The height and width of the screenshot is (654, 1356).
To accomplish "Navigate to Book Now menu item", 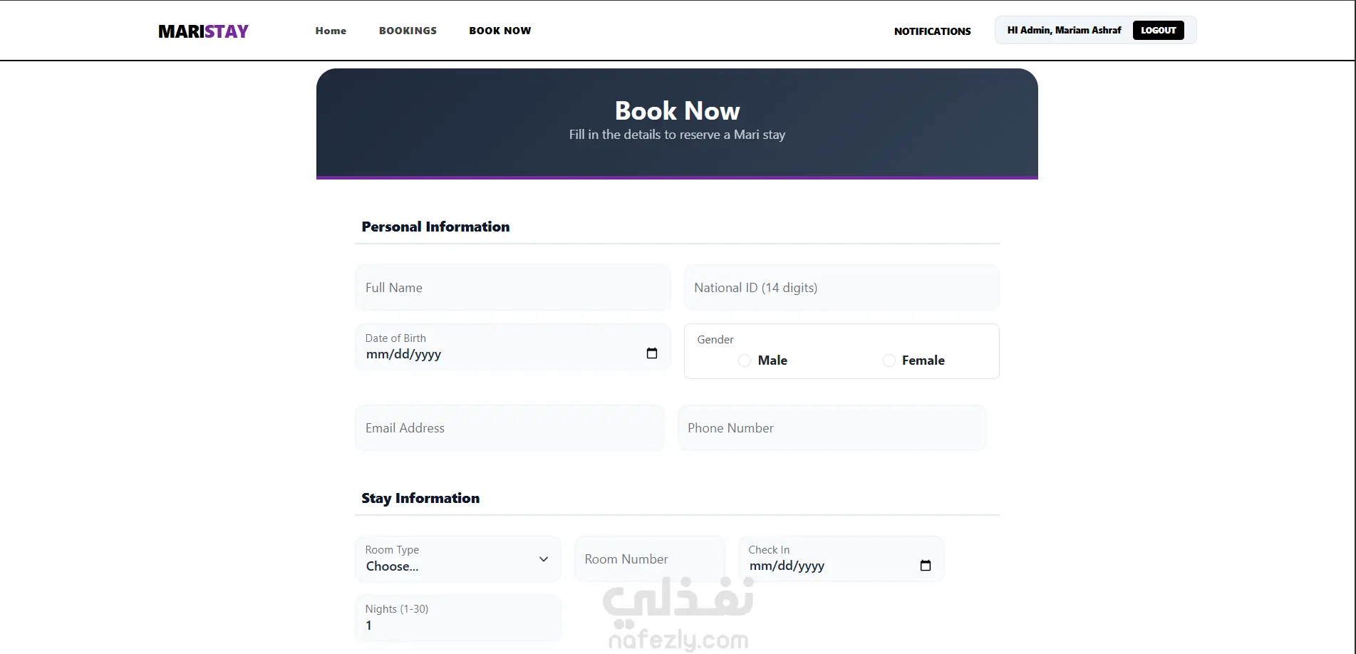I will (x=500, y=31).
